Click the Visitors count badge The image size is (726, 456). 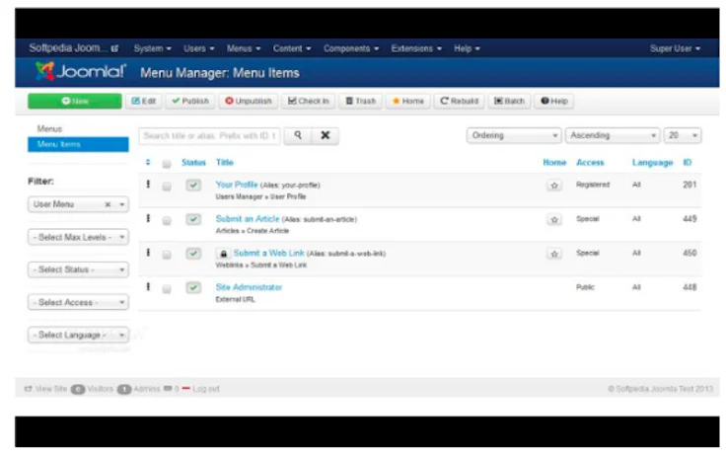[x=78, y=389]
